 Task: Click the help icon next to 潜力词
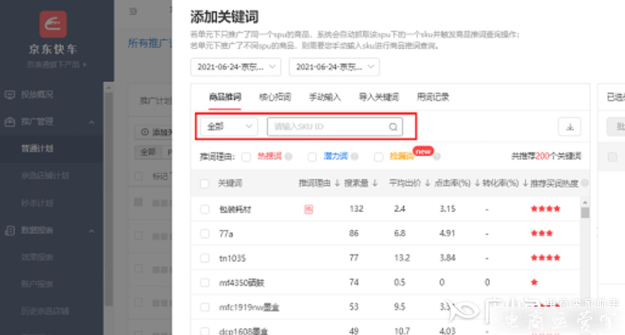point(354,156)
